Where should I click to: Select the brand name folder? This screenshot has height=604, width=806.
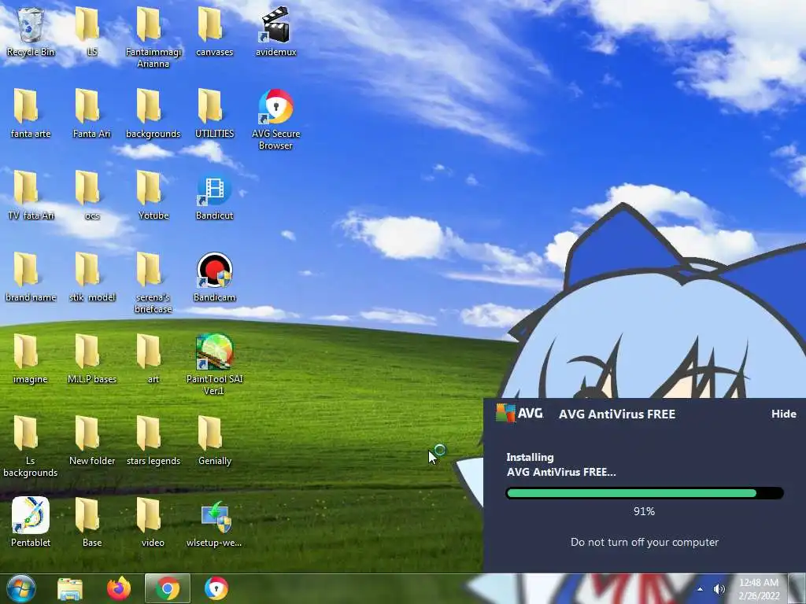(x=31, y=276)
